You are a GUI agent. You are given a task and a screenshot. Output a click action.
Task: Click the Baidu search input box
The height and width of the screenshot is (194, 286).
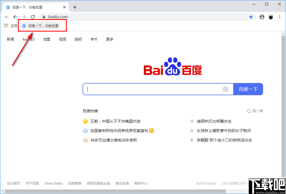(x=158, y=89)
